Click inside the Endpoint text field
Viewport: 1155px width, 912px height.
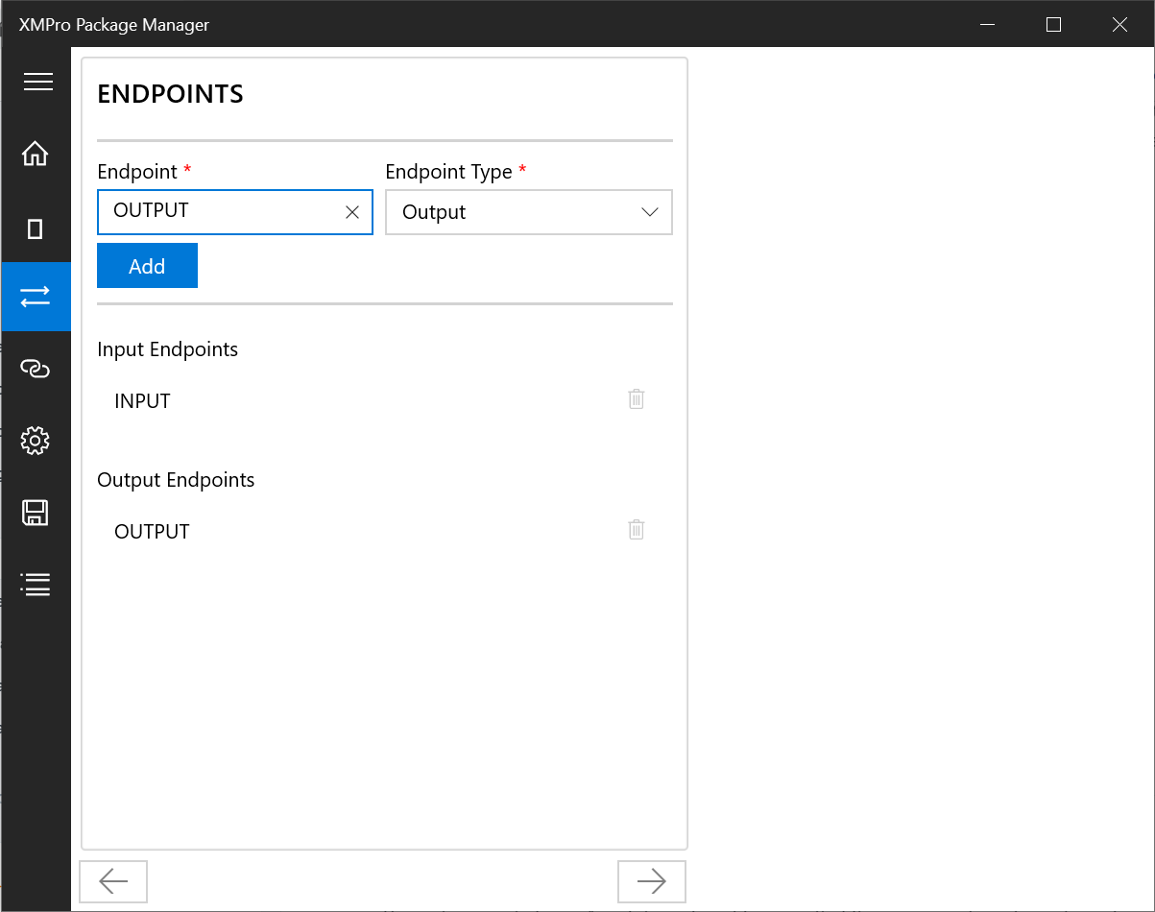pos(221,212)
